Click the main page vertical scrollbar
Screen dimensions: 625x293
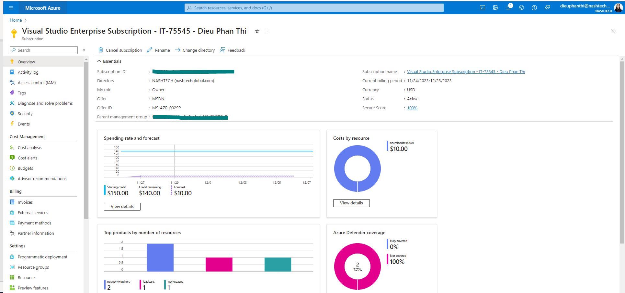[x=622, y=152]
